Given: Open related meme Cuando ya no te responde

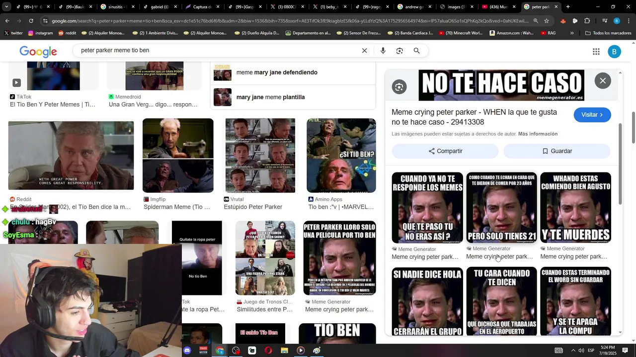Looking at the screenshot, I should pos(427,208).
